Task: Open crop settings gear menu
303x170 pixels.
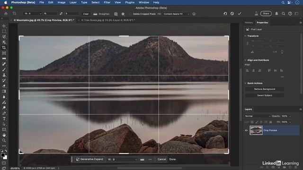Action: 123,14
